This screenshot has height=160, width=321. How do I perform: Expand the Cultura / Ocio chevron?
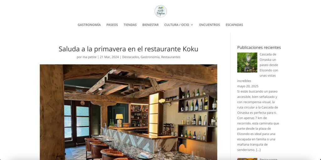(192, 25)
